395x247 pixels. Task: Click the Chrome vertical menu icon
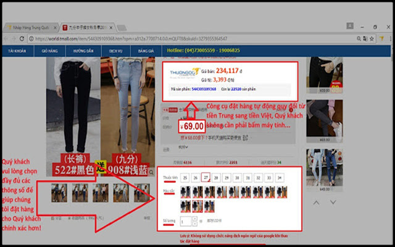coord(391,38)
